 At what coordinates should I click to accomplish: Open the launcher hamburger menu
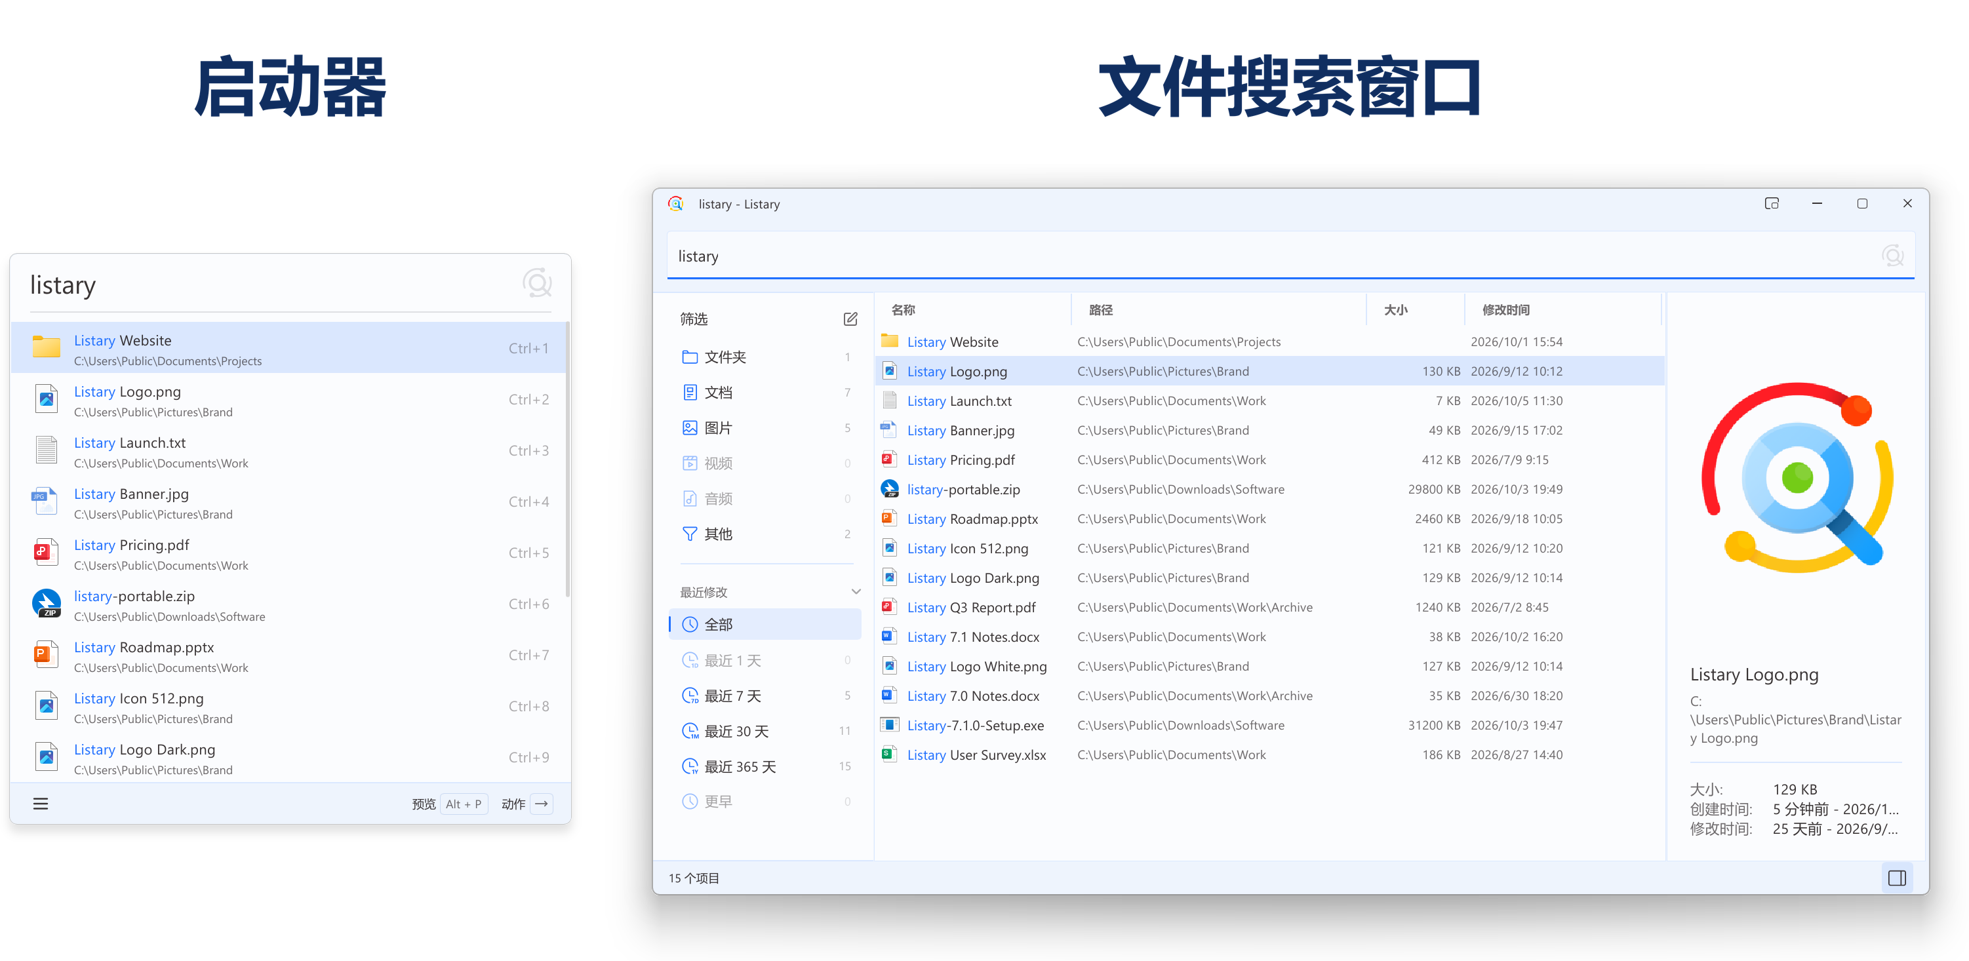pos(41,804)
